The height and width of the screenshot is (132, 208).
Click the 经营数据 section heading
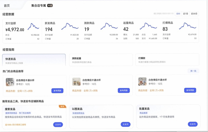tap(8, 14)
